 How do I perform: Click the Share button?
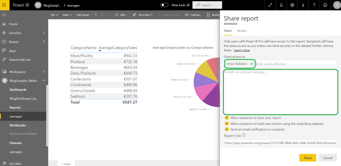pyautogui.click(x=307, y=158)
